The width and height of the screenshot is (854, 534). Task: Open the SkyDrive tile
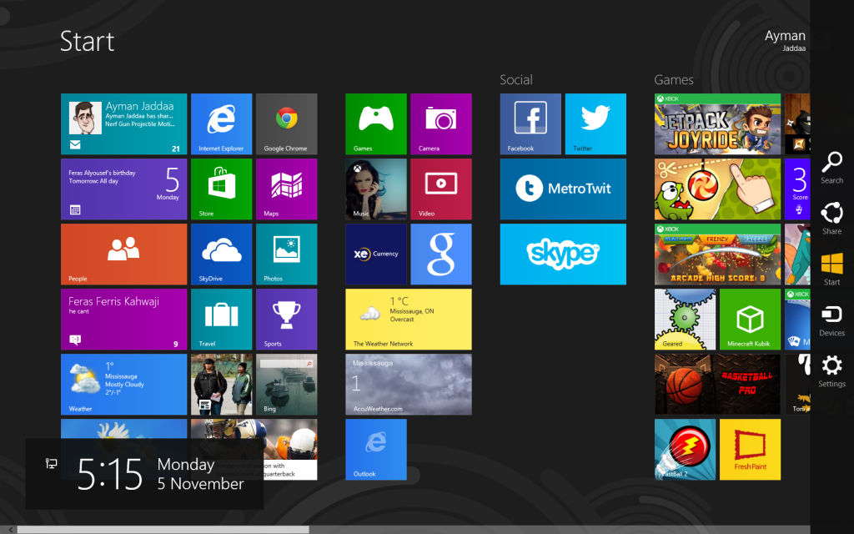coord(221,254)
